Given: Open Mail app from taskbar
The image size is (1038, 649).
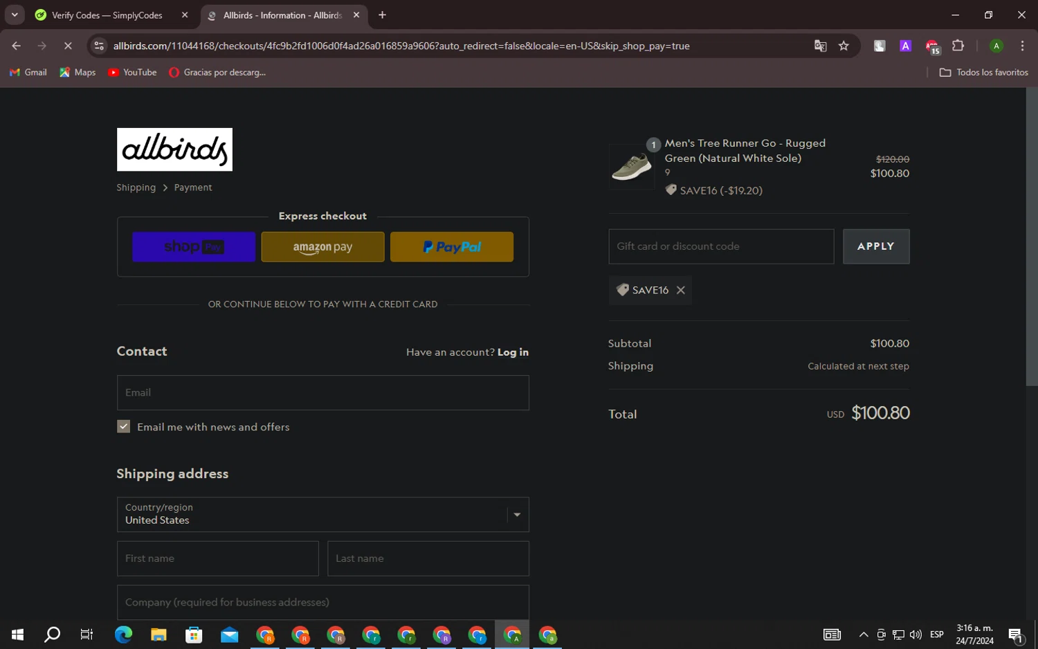Looking at the screenshot, I should tap(229, 634).
